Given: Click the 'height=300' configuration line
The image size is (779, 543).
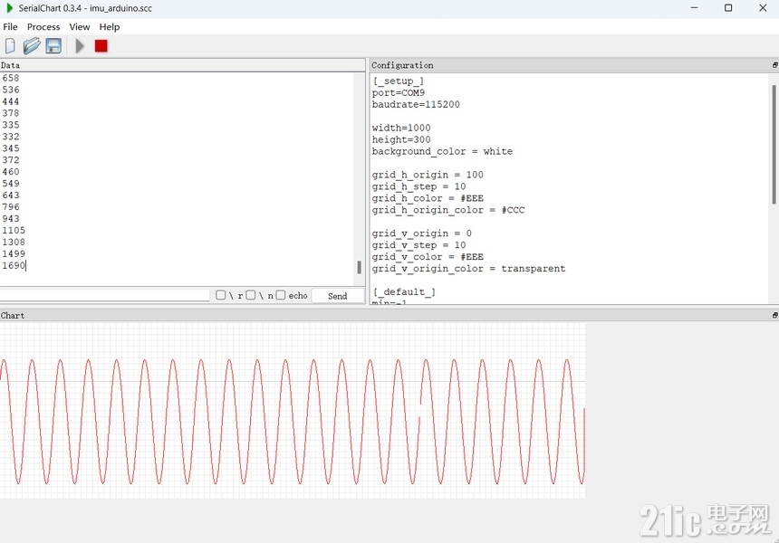Looking at the screenshot, I should 401,140.
